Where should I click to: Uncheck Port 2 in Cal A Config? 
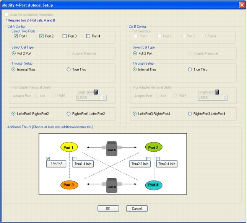tap(41, 36)
